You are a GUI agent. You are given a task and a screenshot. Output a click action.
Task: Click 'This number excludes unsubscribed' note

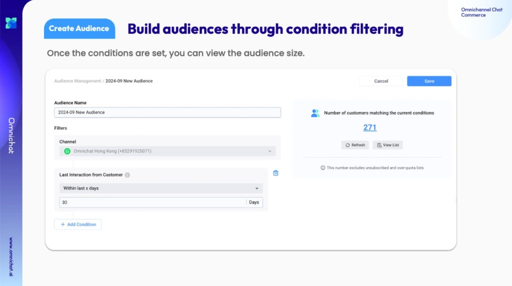(375, 168)
